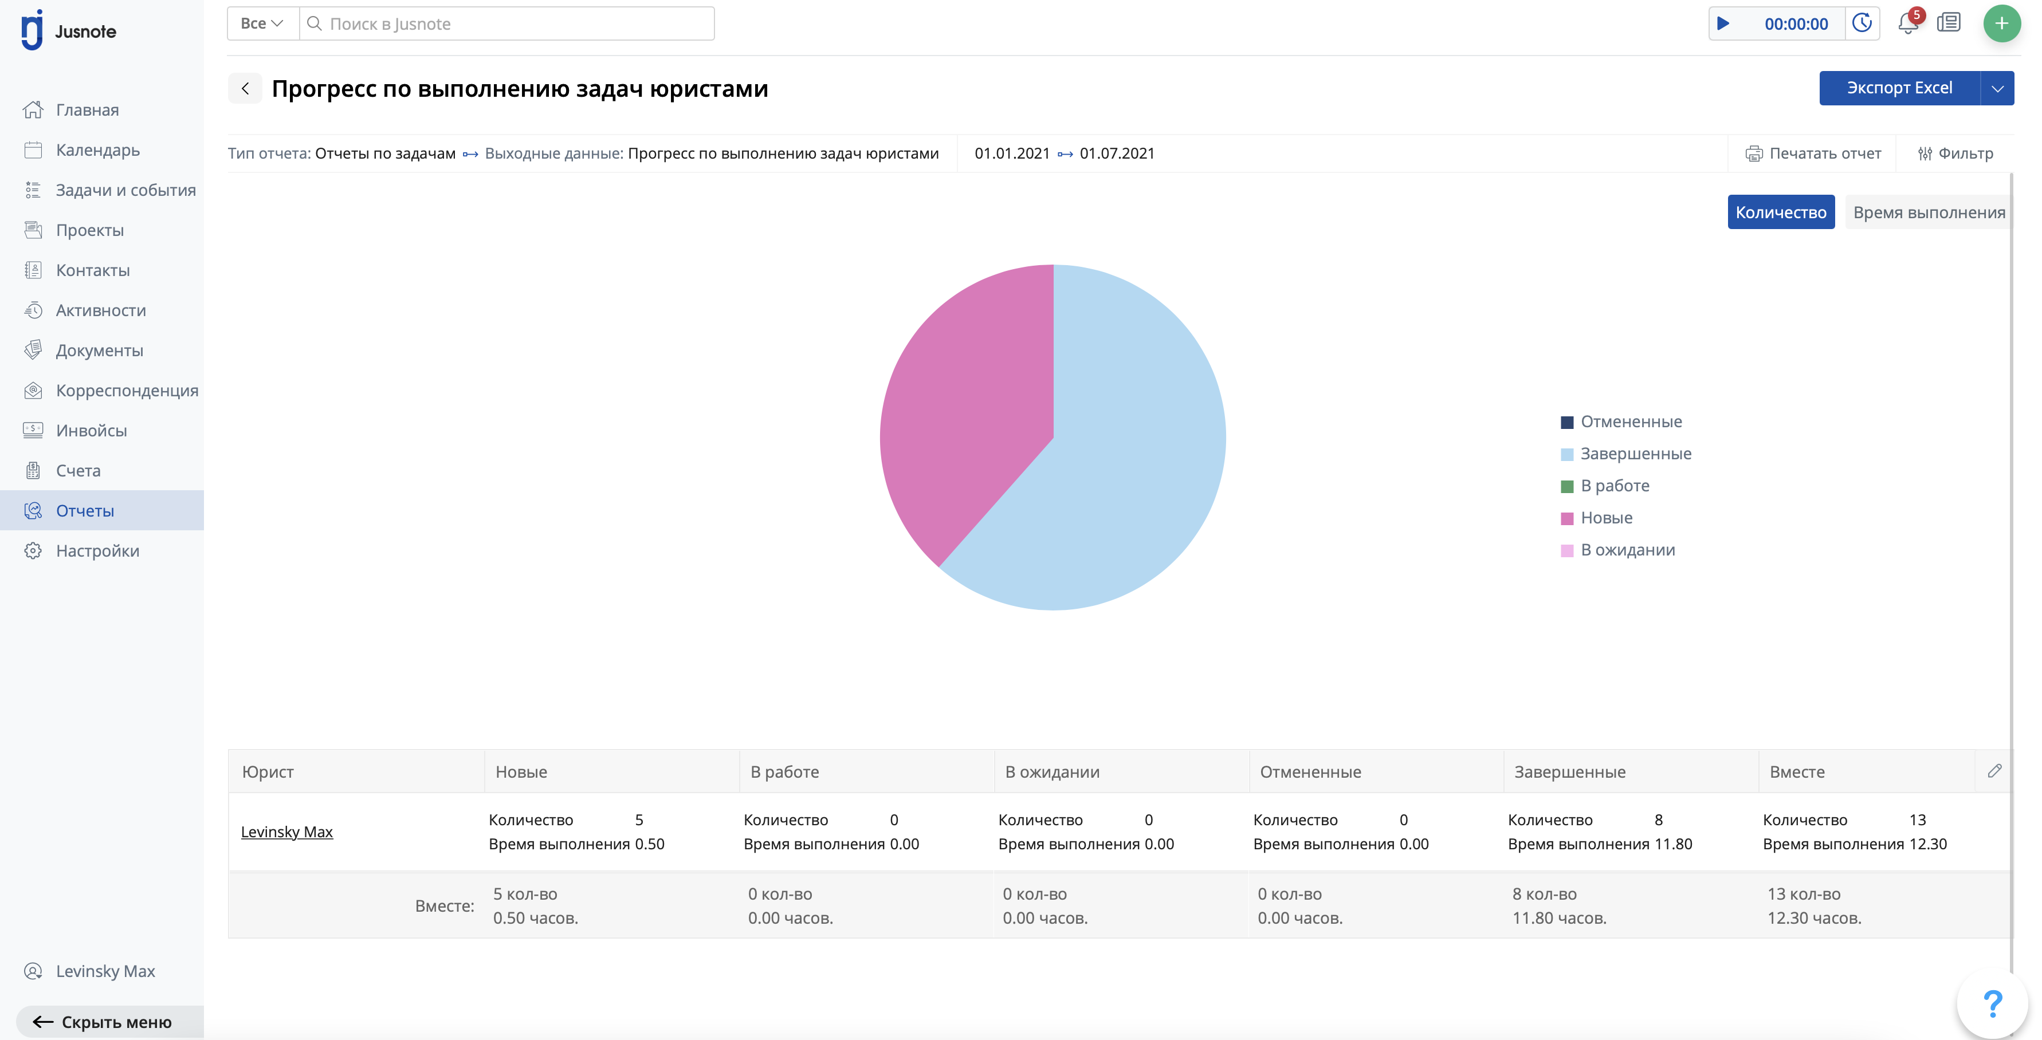Open the blue question mark help
Viewport: 2042px width, 1040px height.
1992,1003
